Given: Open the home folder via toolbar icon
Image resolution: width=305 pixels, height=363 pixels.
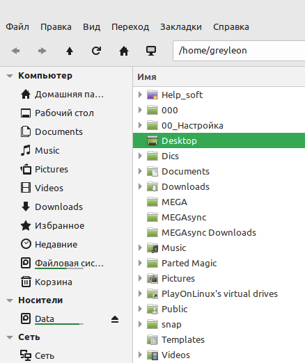Looking at the screenshot, I should click(x=124, y=51).
